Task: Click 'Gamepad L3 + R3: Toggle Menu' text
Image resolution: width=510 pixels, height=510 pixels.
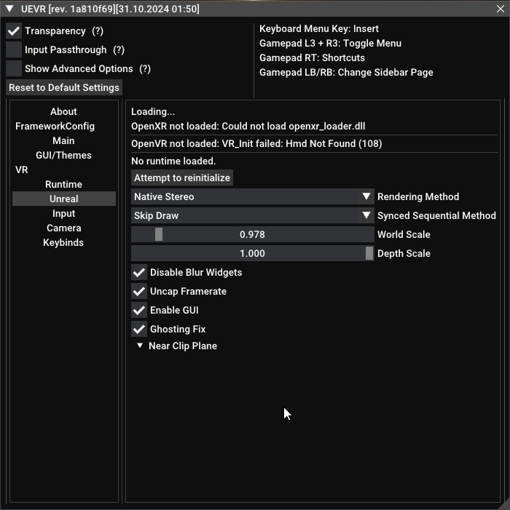Action: [330, 43]
